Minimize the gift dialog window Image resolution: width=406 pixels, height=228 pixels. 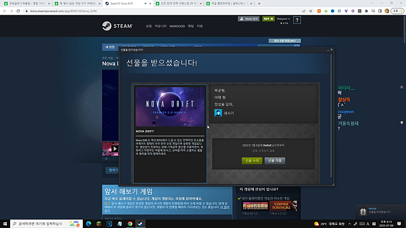(328, 50)
